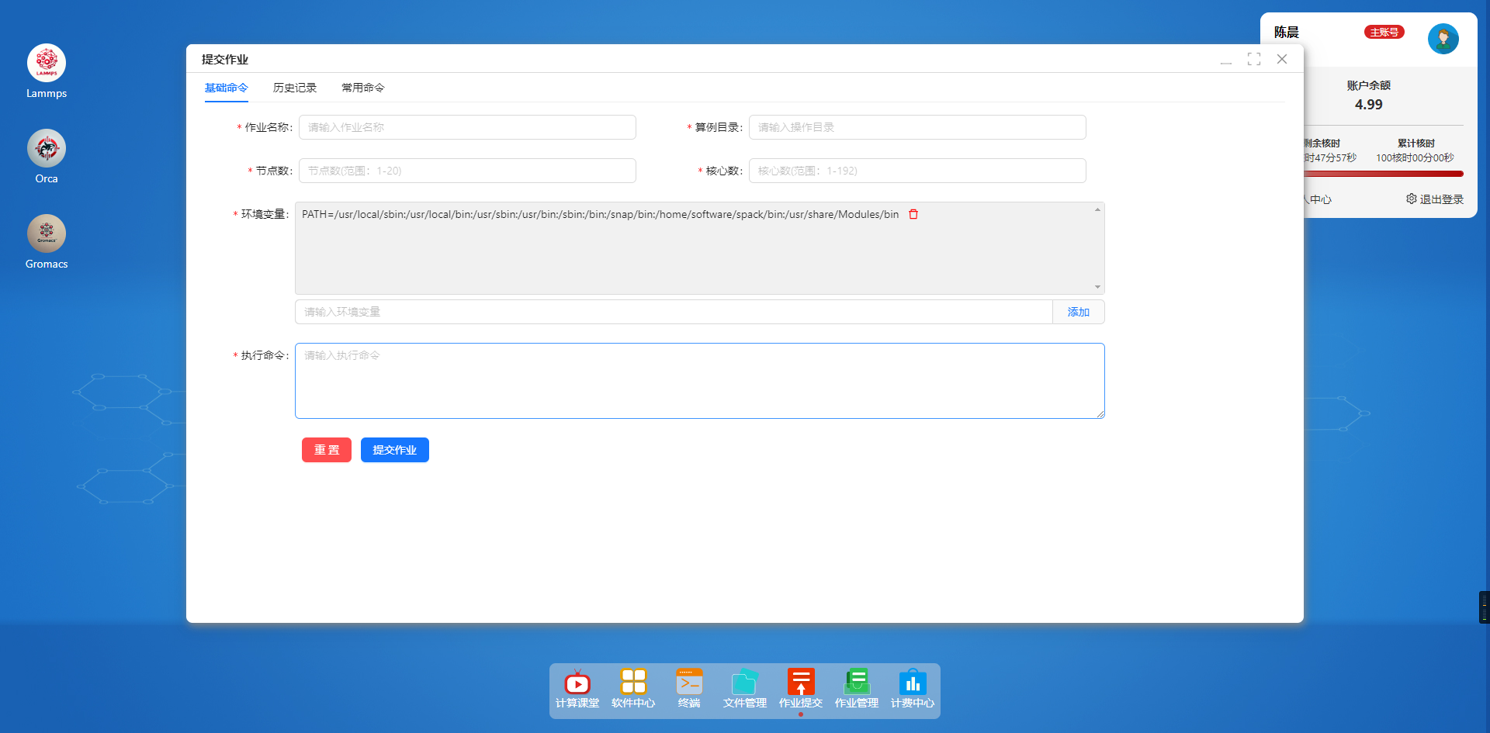1490x733 pixels.
Task: Switch to the 历史记录 tab
Action: 295,88
